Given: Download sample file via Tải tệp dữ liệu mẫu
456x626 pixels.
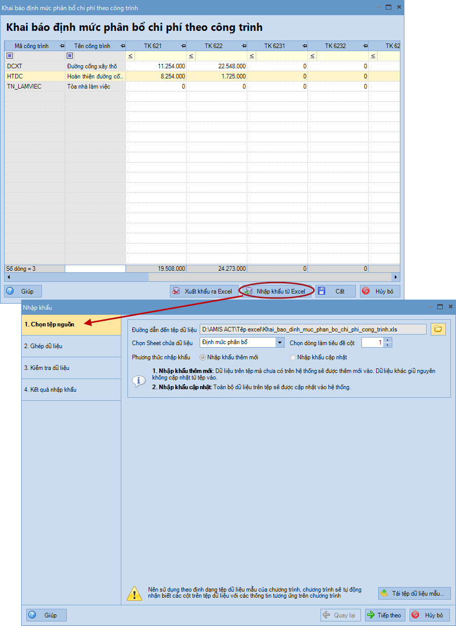Looking at the screenshot, I should pyautogui.click(x=414, y=593).
